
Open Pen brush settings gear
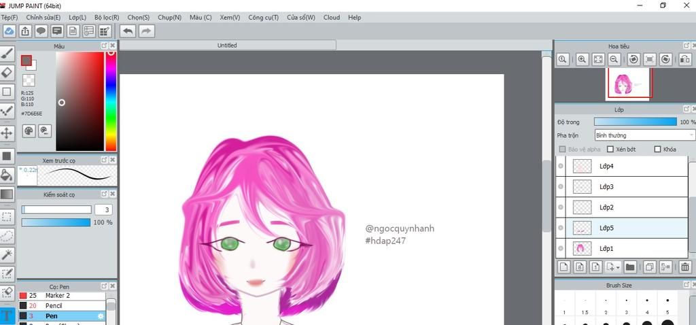pyautogui.click(x=101, y=316)
